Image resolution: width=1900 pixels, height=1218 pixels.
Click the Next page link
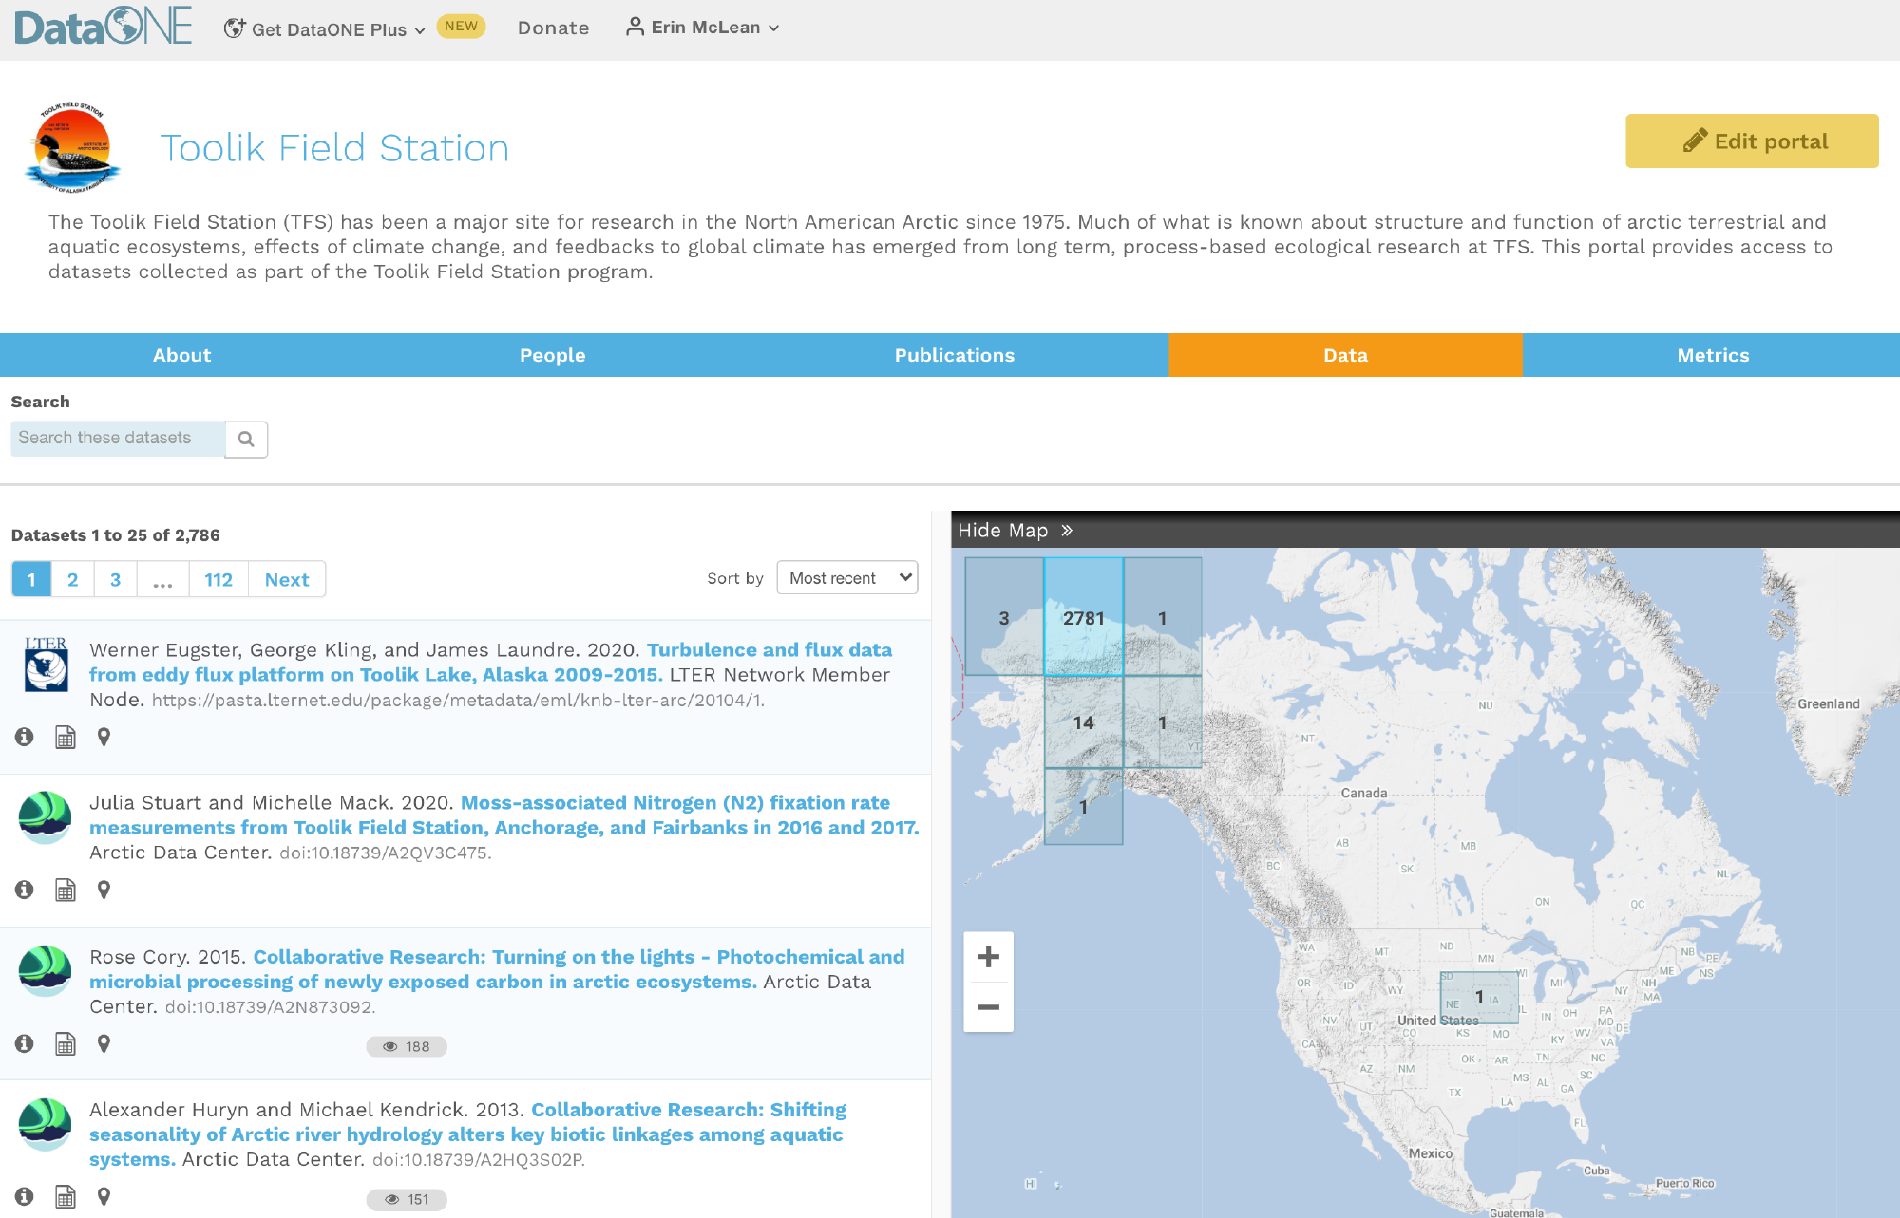[287, 580]
